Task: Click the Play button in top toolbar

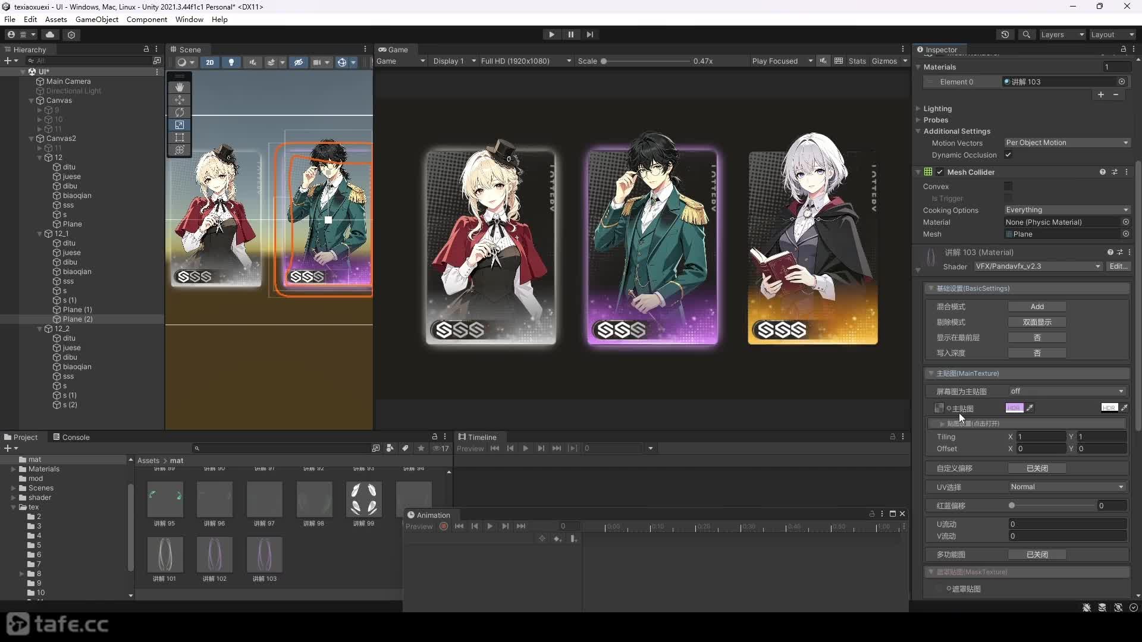Action: 551,34
